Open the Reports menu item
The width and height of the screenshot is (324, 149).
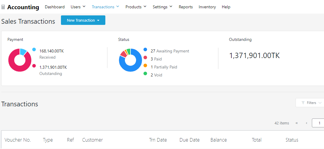click(186, 7)
